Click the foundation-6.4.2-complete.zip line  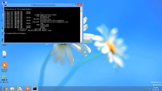(x=36, y=22)
